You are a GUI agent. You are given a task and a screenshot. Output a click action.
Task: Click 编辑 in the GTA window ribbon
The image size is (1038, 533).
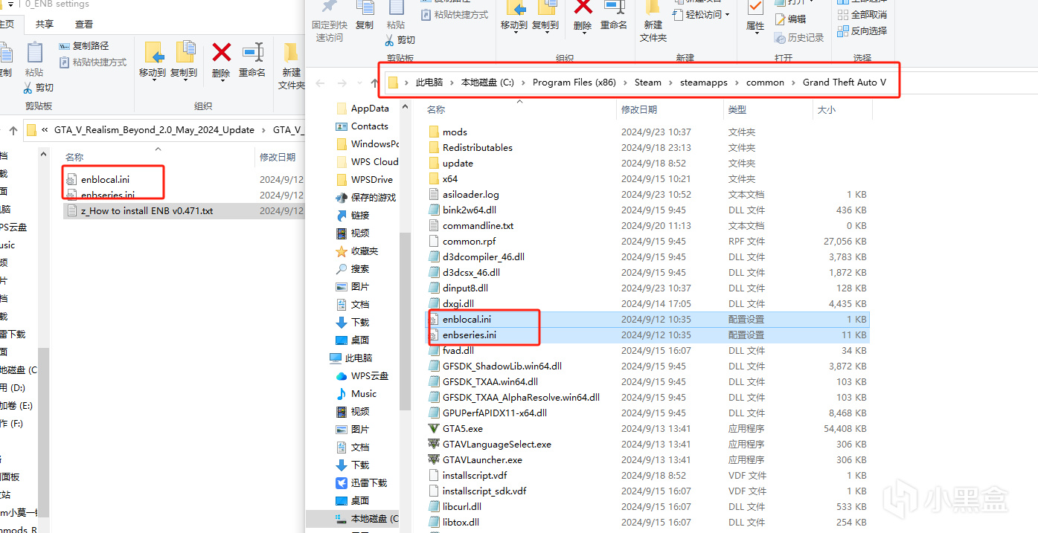click(x=790, y=19)
